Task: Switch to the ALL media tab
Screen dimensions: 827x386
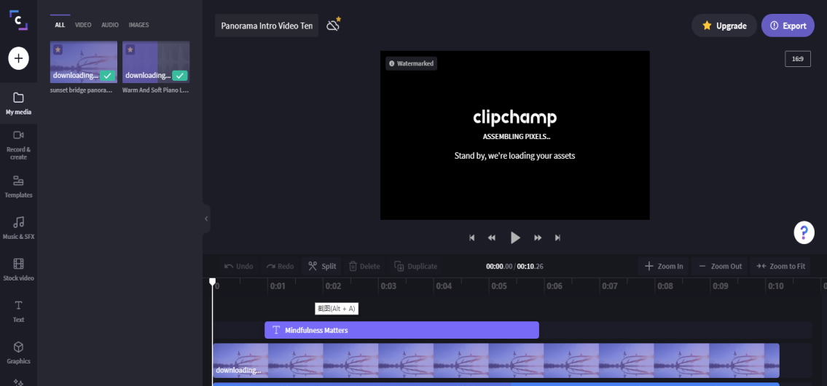Action: [60, 25]
